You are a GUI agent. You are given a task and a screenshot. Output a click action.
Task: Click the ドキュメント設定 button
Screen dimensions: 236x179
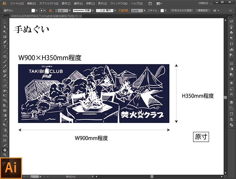[x=182, y=11]
